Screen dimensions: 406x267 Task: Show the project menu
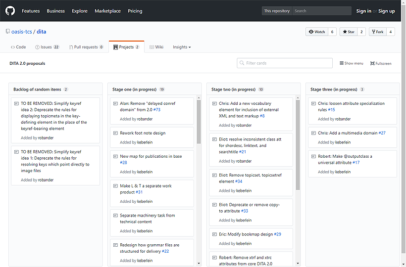(x=352, y=63)
